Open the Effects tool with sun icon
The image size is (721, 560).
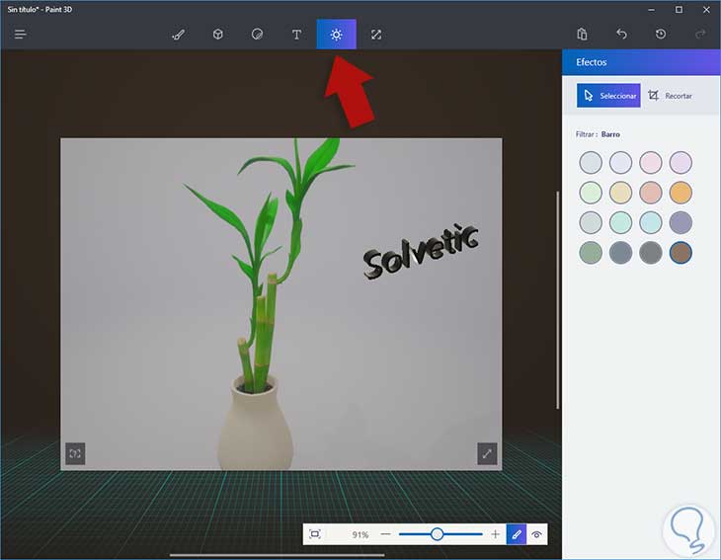click(336, 35)
